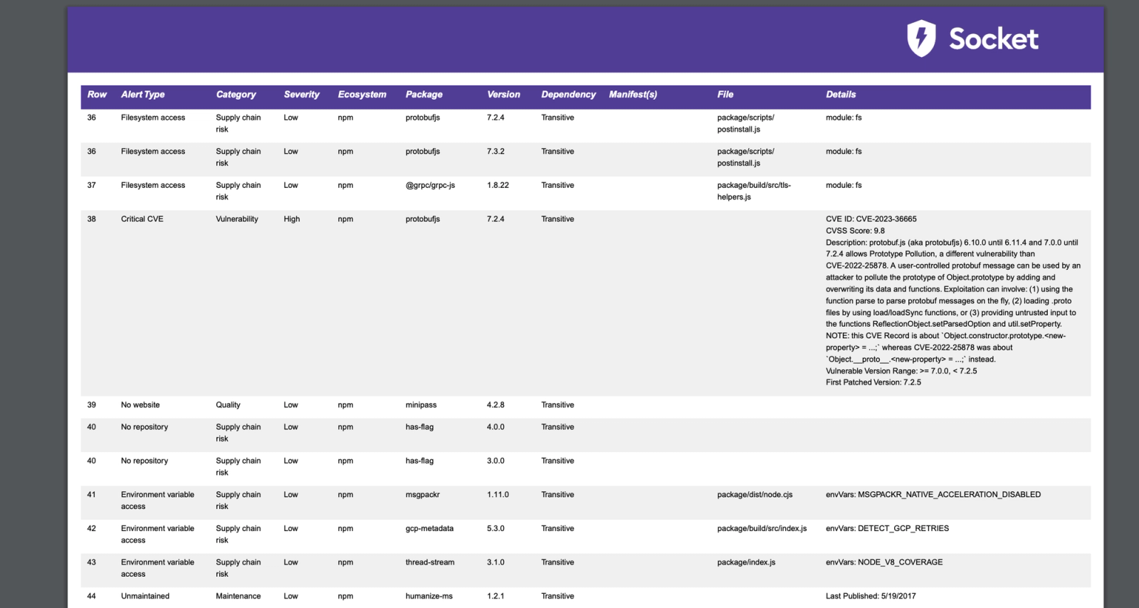Image resolution: width=1139 pixels, height=608 pixels.
Task: Click Environment variable access in msgpackr row
Action: tap(157, 500)
